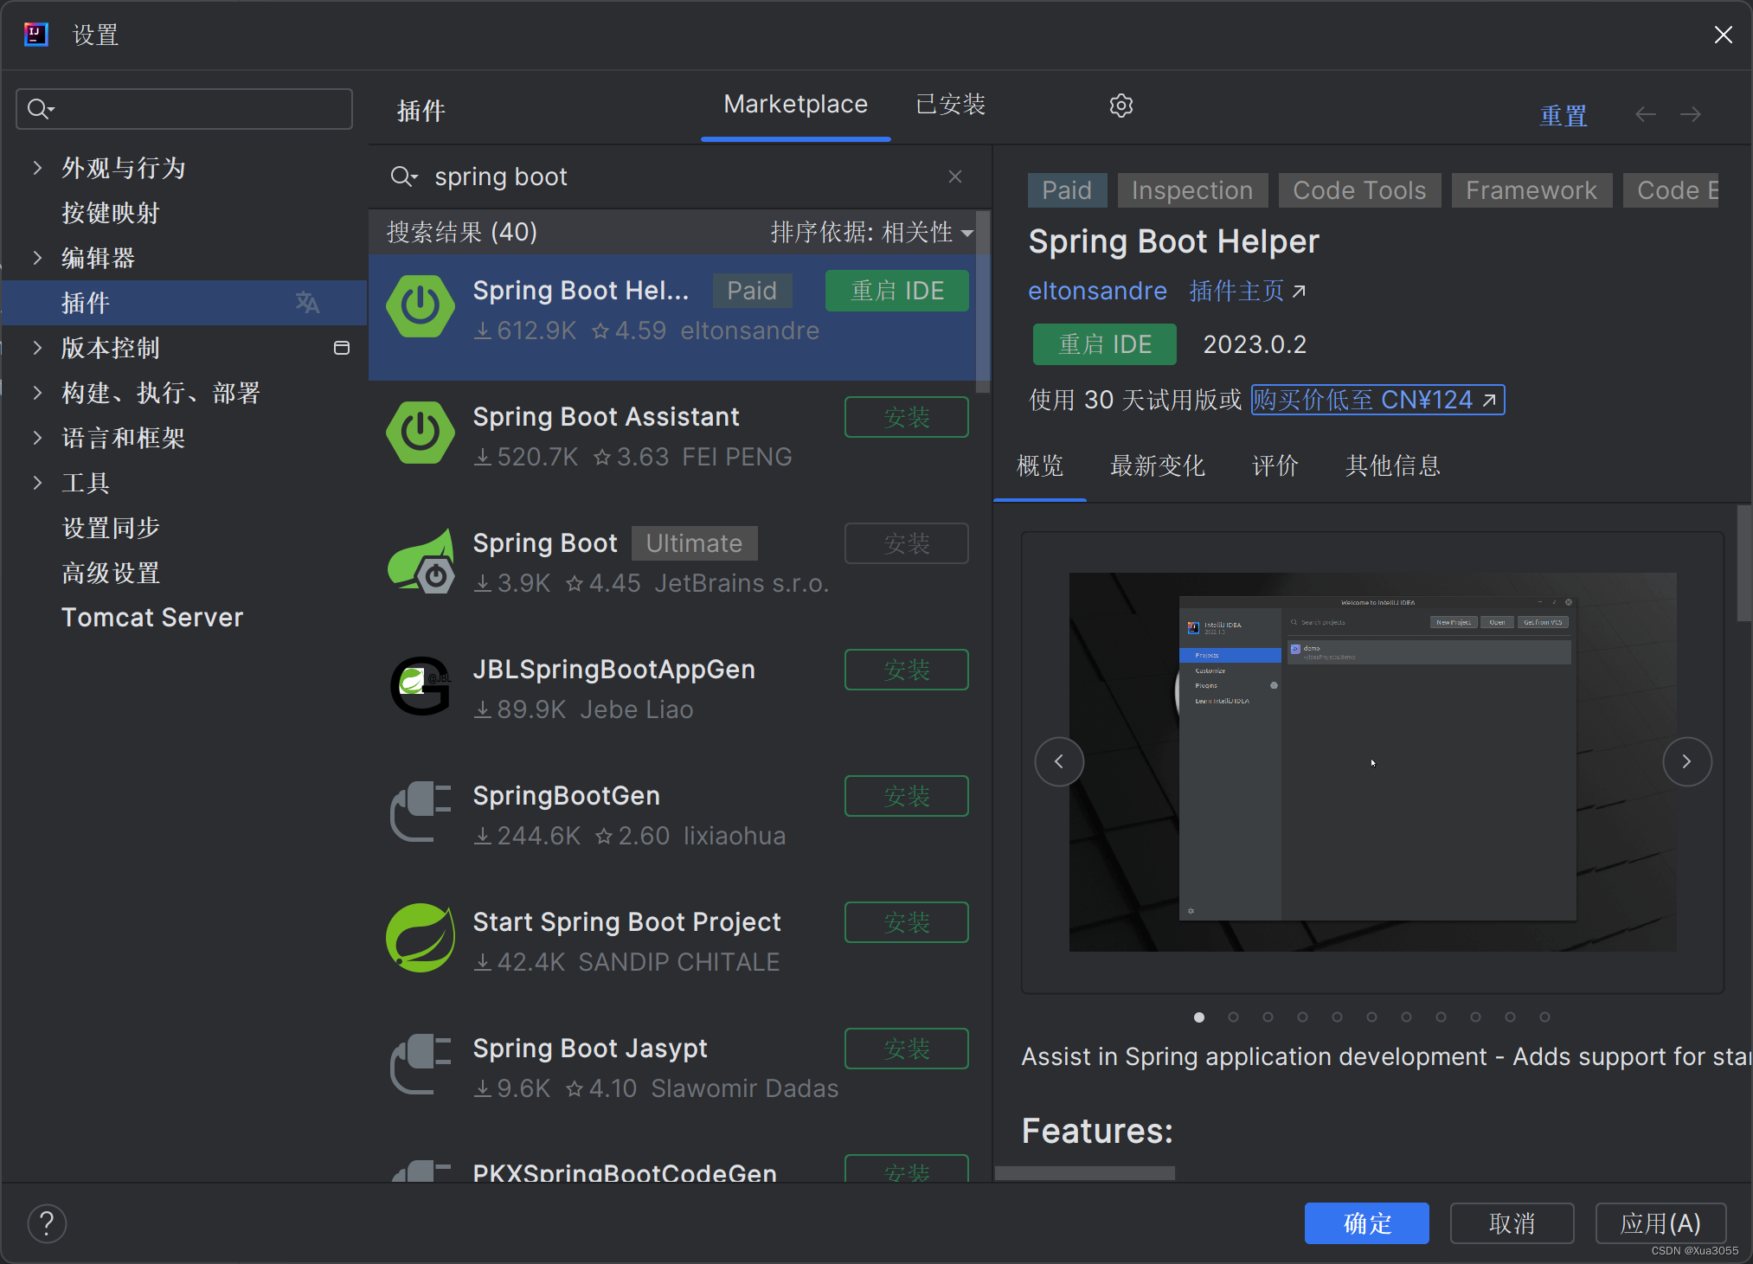Click the settings search magnifier icon

pos(40,109)
